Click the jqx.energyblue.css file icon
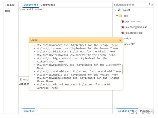 click(123, 27)
